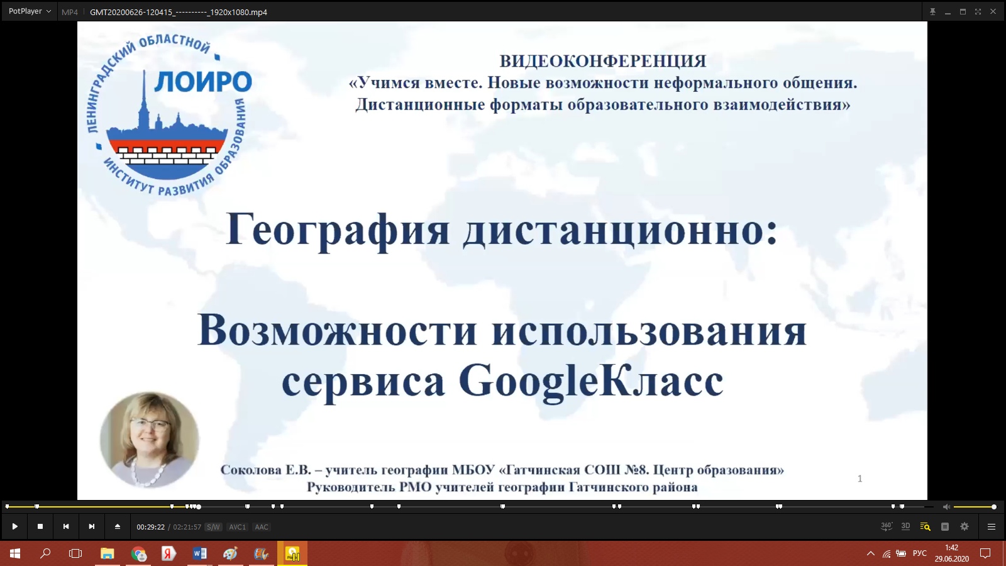1006x566 pixels.
Task: Click the elapsed time 00:29:22
Action: 151,527
